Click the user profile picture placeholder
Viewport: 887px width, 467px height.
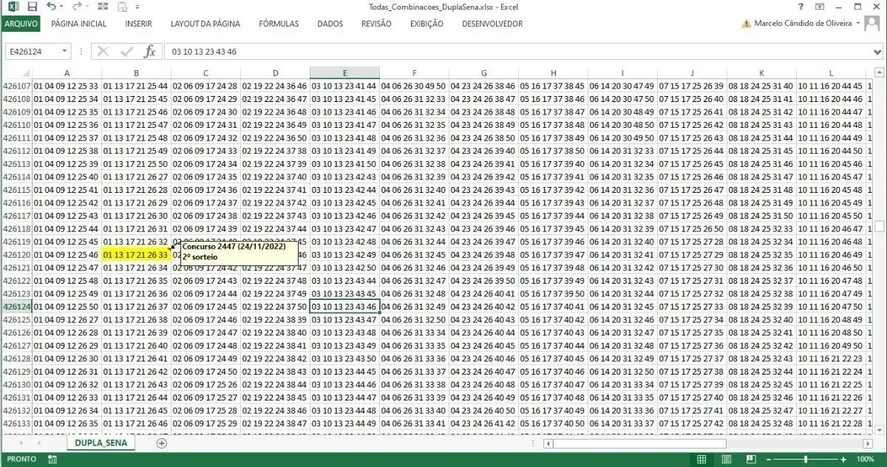874,24
